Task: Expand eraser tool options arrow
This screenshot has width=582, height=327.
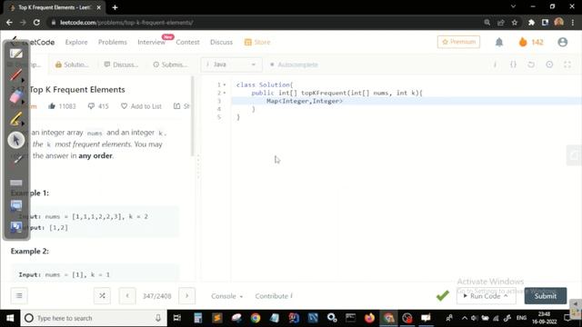Action: click(x=23, y=102)
